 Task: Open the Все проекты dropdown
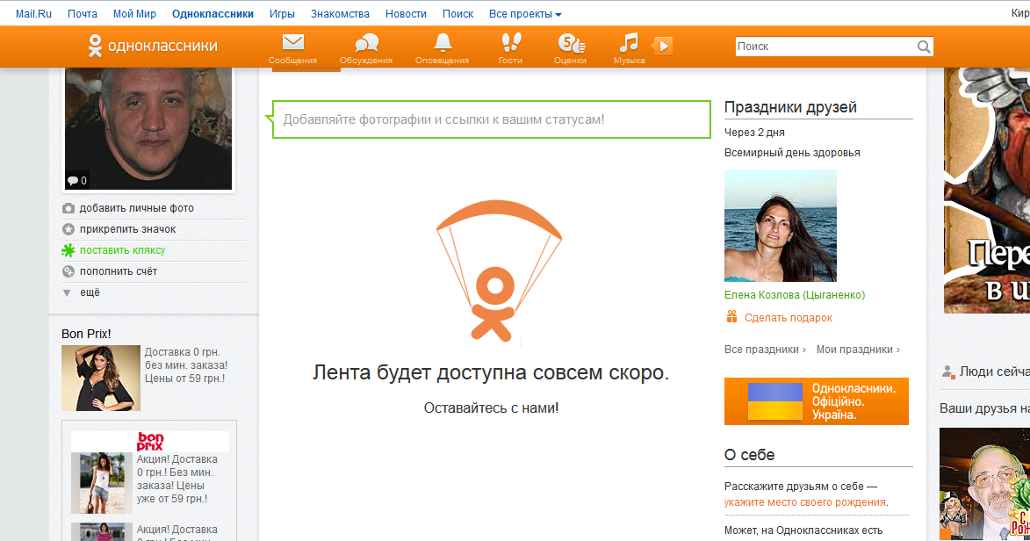[x=525, y=14]
